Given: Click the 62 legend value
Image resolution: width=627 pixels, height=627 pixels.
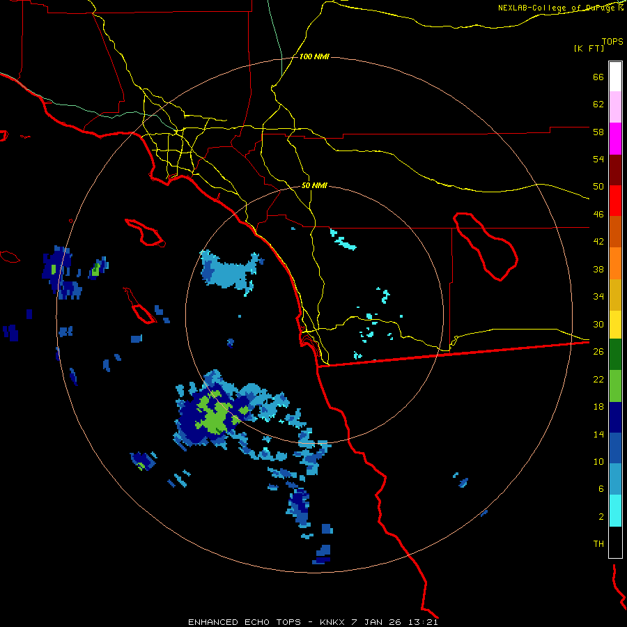Looking at the screenshot, I should (598, 104).
